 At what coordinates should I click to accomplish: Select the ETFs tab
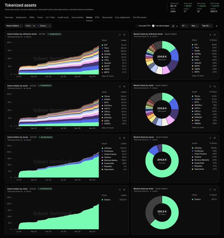tap(97, 17)
